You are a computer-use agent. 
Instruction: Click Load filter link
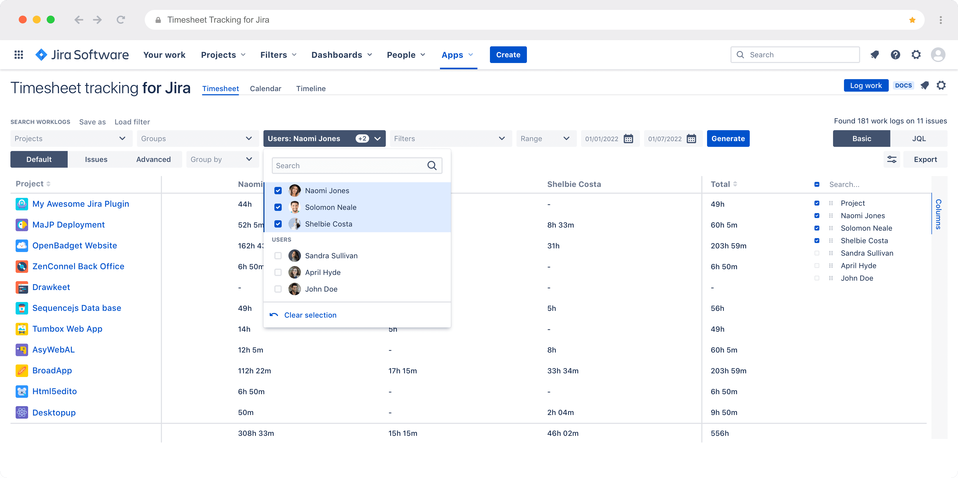[132, 122]
